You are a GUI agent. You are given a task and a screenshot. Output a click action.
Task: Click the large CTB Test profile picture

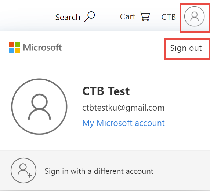pos(39,106)
